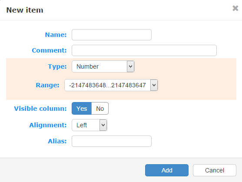Close the New item dialog with the X icon
The image size is (242, 182).
[235, 8]
